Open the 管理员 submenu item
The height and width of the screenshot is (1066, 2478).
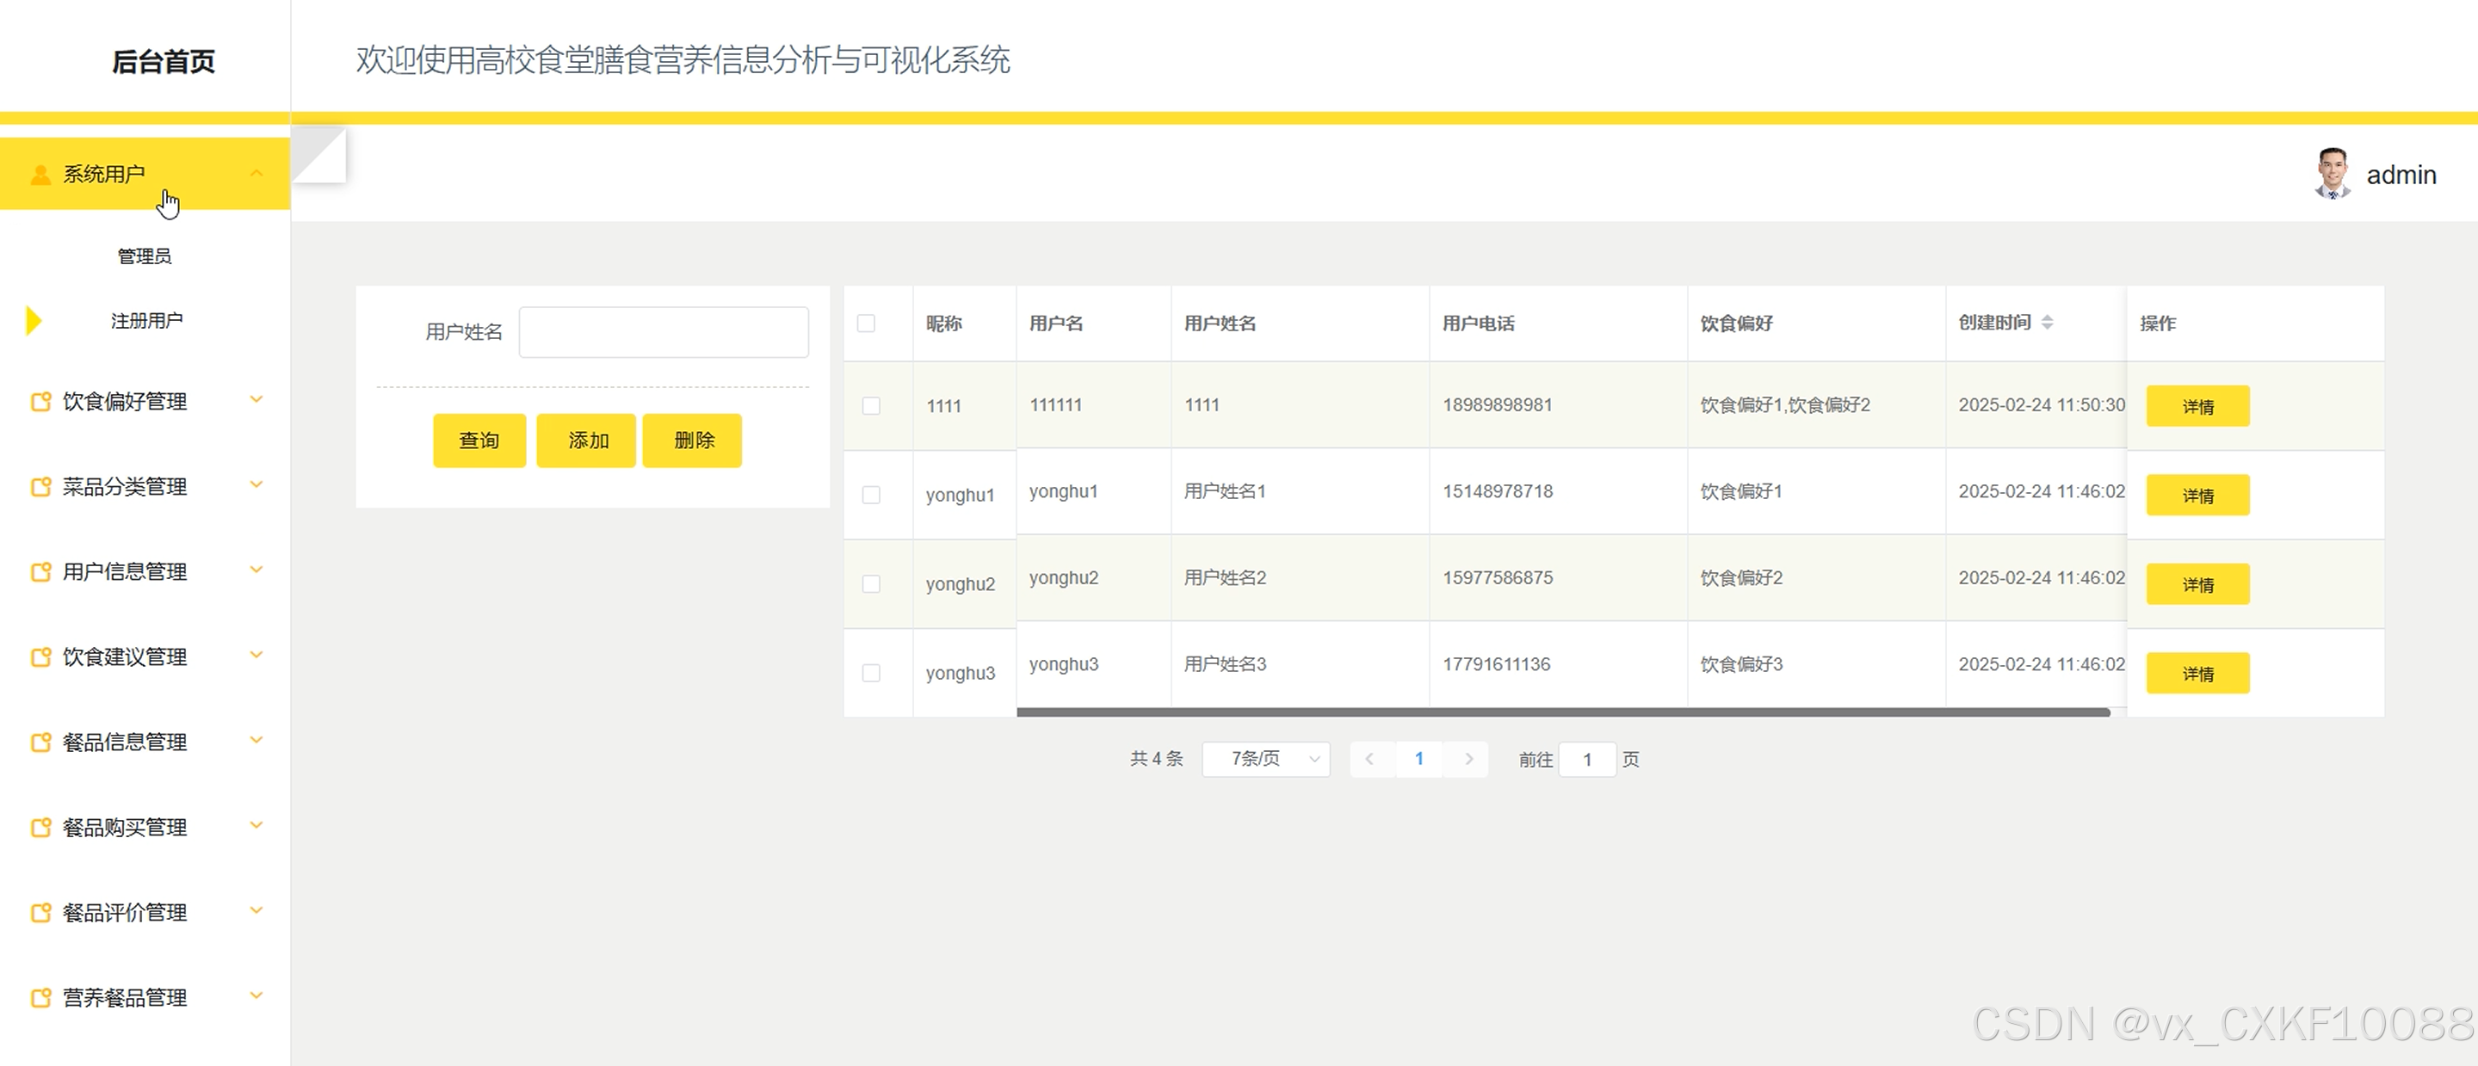click(x=145, y=256)
